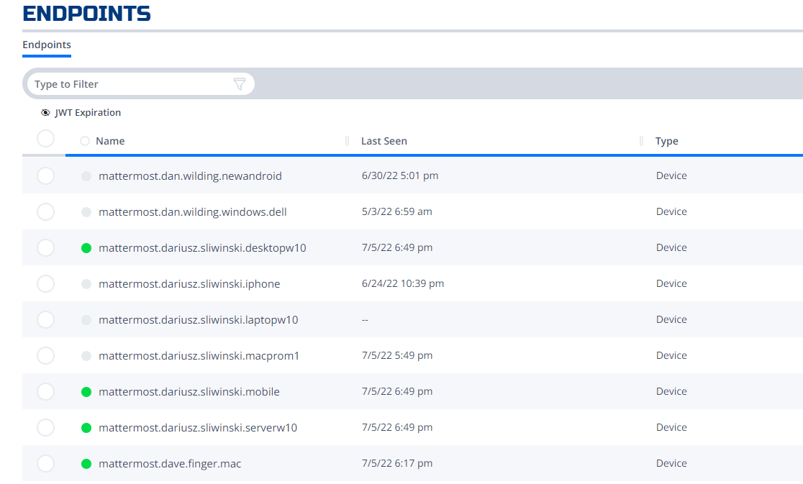Toggle the JWT Expiration eye icon

click(45, 113)
